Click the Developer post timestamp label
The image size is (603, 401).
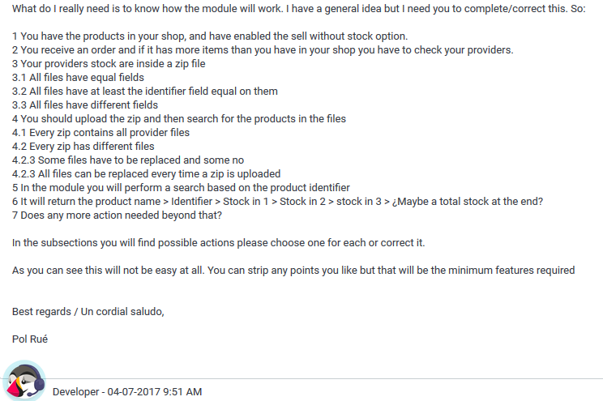click(x=127, y=392)
